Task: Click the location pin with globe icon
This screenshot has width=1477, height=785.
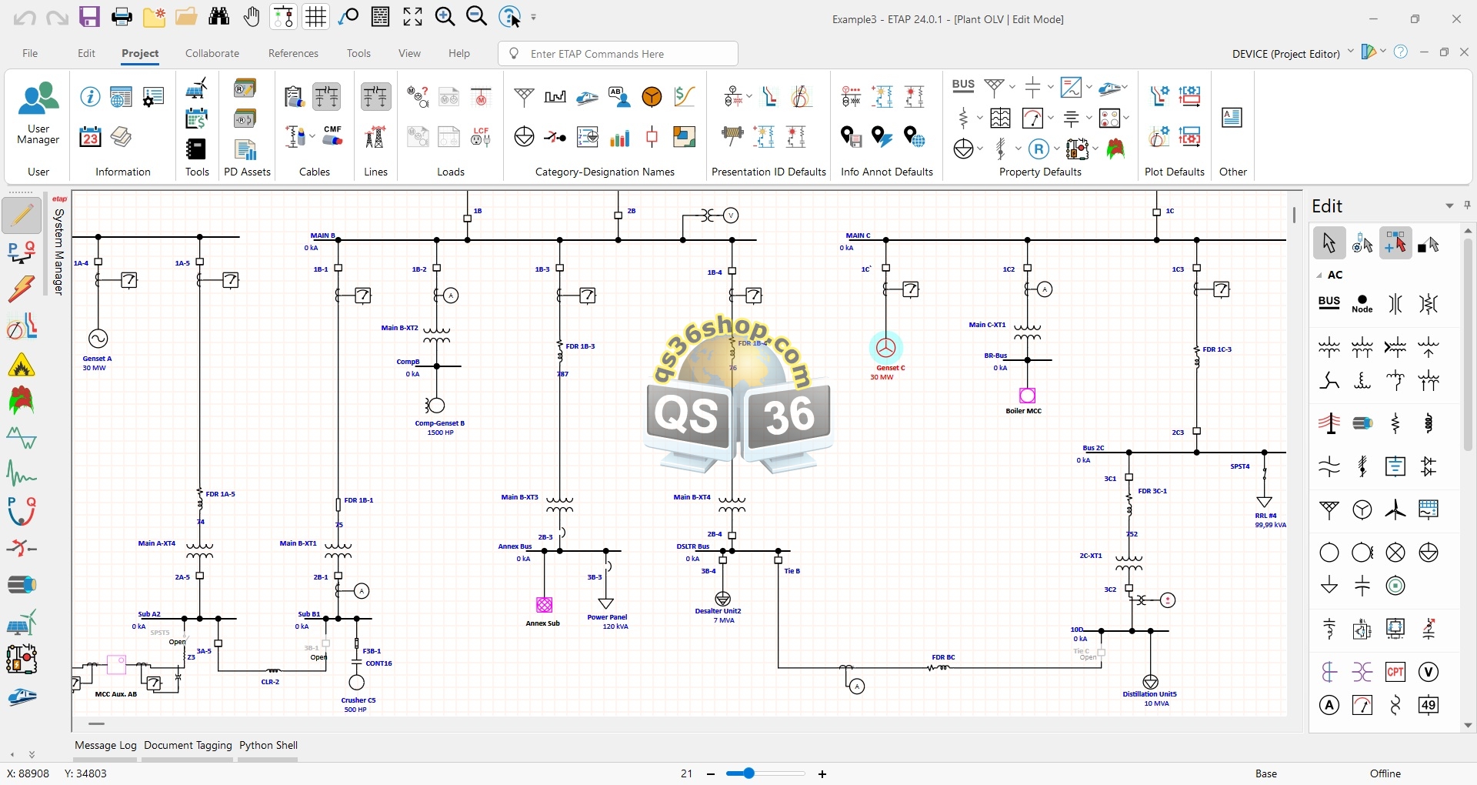Action: click(914, 138)
